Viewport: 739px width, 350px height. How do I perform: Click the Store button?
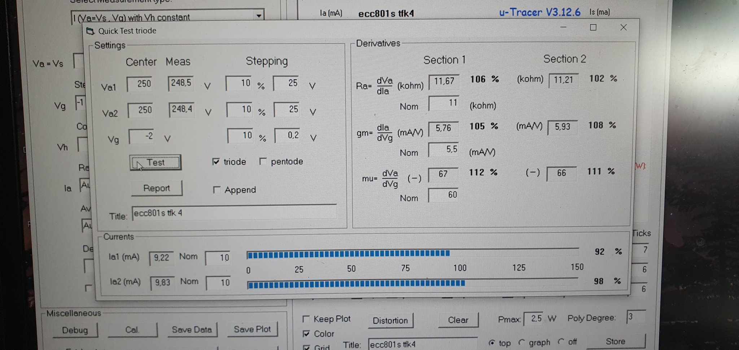point(616,341)
